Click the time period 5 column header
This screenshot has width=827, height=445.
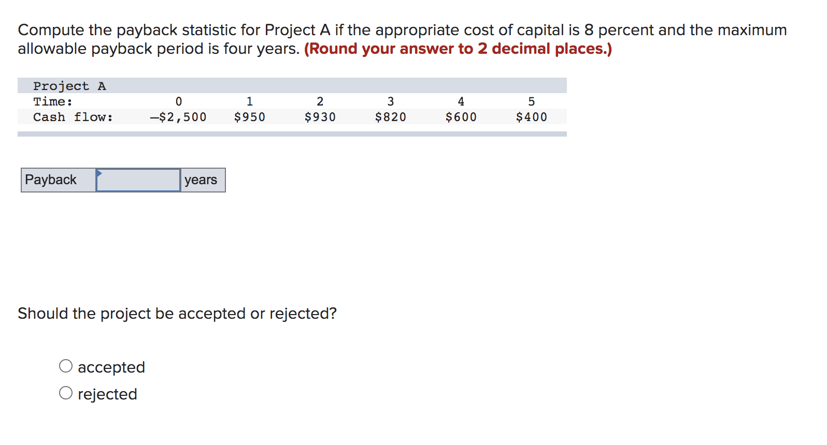click(x=531, y=101)
